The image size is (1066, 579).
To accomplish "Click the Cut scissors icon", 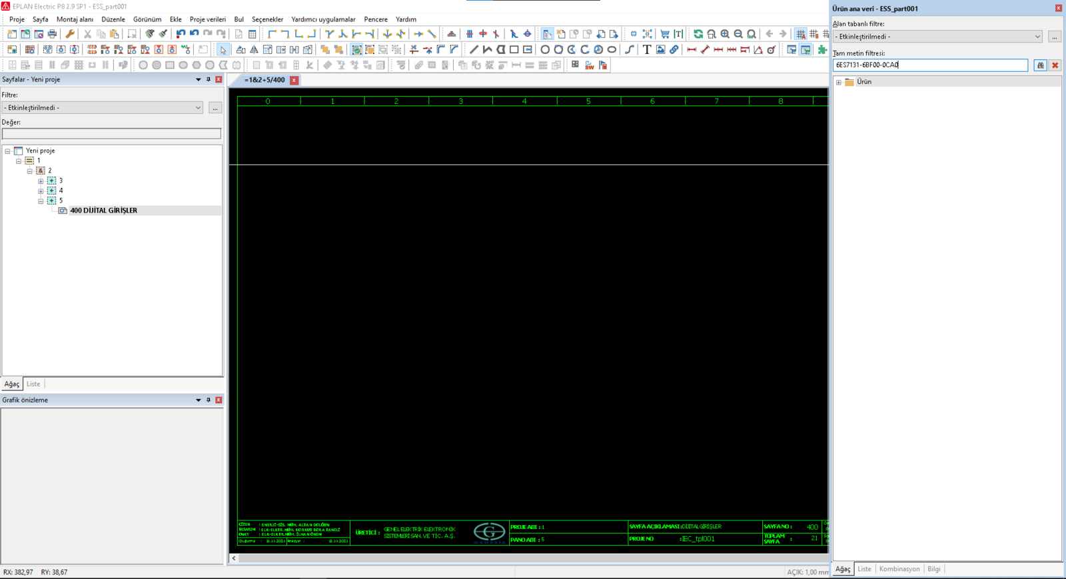I will tap(87, 34).
